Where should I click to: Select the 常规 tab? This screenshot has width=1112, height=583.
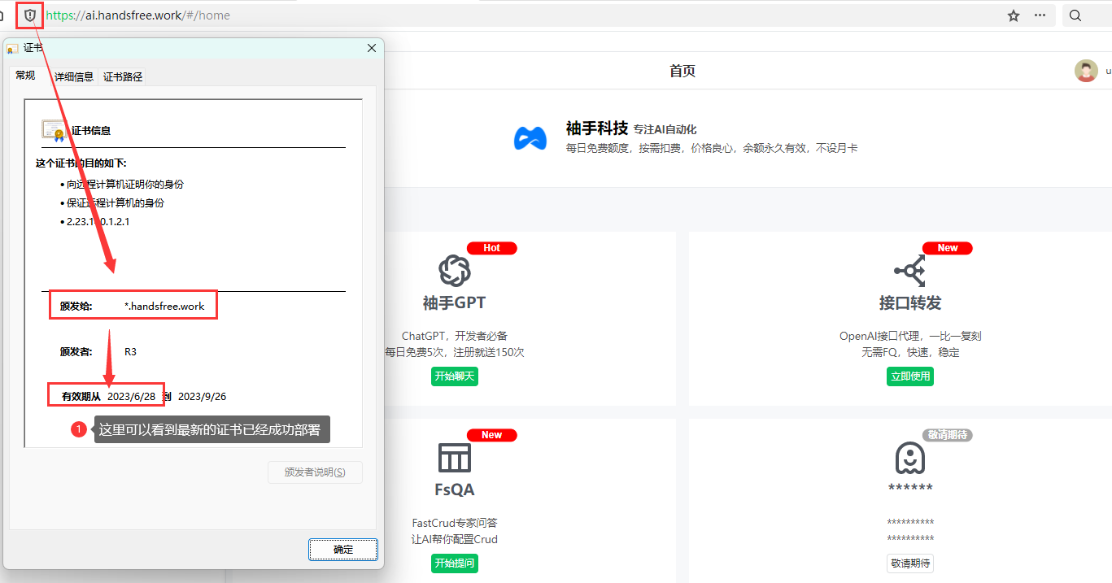click(25, 76)
